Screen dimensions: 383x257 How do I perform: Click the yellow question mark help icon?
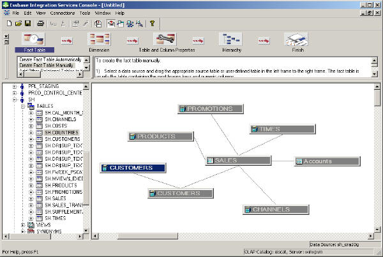click(152, 24)
